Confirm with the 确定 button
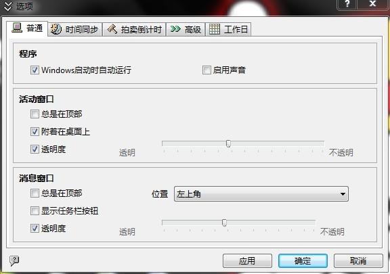 click(303, 261)
